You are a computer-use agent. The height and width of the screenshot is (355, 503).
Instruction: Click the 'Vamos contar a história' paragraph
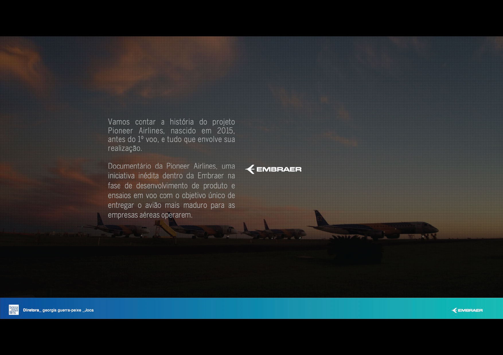pos(171,135)
